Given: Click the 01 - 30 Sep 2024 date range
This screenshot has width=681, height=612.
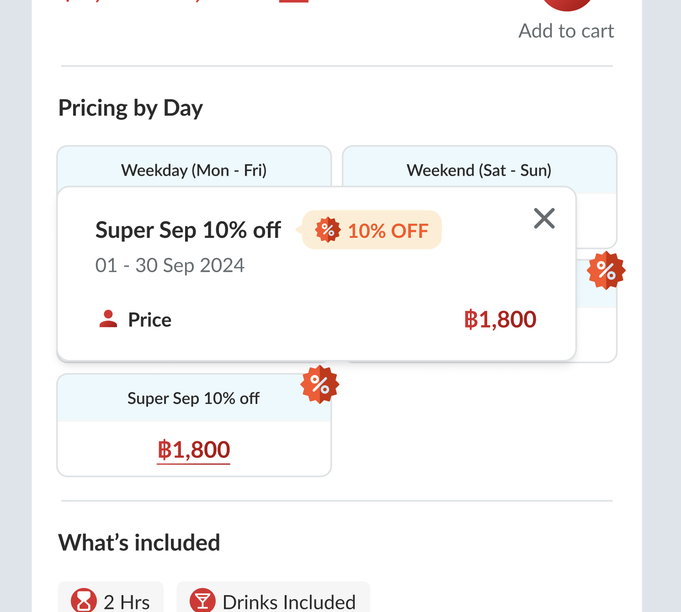Looking at the screenshot, I should 170,265.
